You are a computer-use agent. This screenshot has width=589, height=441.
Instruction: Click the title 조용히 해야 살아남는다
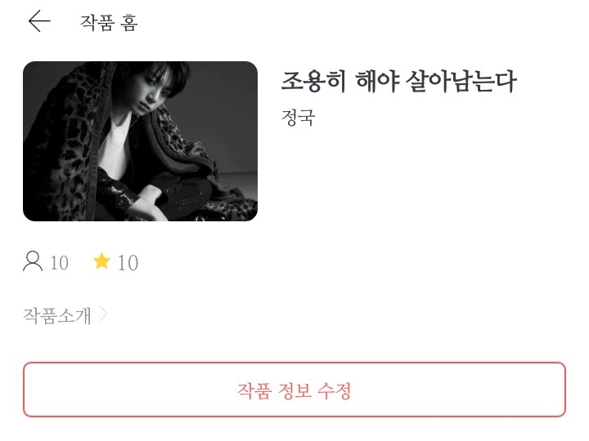(399, 81)
